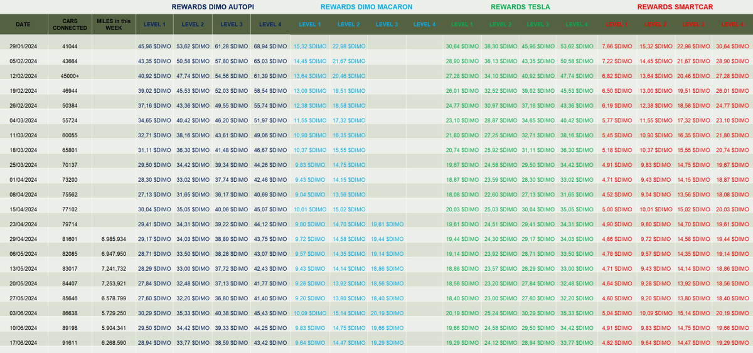Click the cars connected value "41044"
Viewport: 753px width, 353px height.
click(70, 47)
